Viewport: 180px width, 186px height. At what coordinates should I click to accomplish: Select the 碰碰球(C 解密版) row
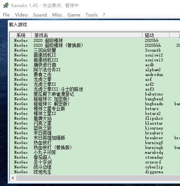pyautogui.click(x=95, y=104)
